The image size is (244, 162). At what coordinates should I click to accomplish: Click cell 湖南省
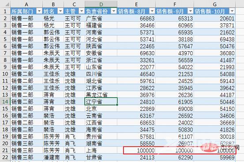[x=101, y=143]
